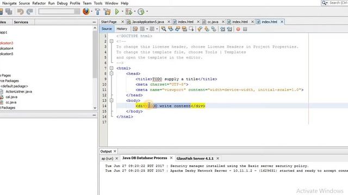Open the Refactor menu

pyautogui.click(x=39, y=3)
